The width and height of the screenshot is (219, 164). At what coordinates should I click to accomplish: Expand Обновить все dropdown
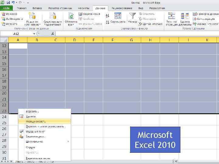(73, 25)
